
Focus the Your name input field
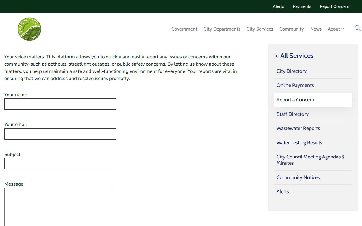(60, 104)
